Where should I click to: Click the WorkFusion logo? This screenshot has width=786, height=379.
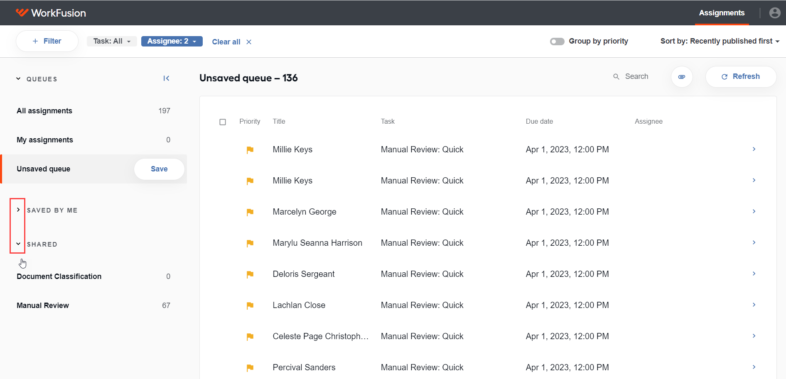[x=51, y=13]
